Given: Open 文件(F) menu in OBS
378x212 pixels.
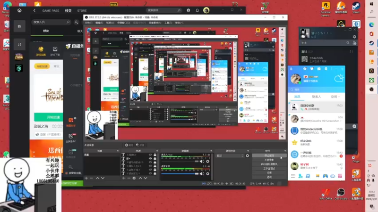Looking at the screenshot, I should (88, 23).
